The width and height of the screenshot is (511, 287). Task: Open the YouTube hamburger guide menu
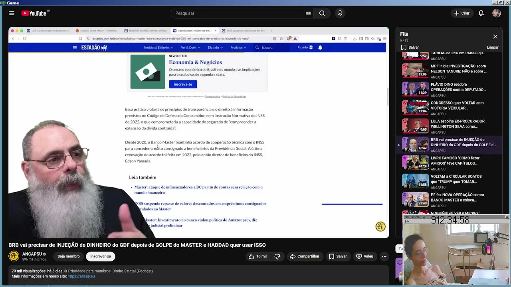point(12,13)
